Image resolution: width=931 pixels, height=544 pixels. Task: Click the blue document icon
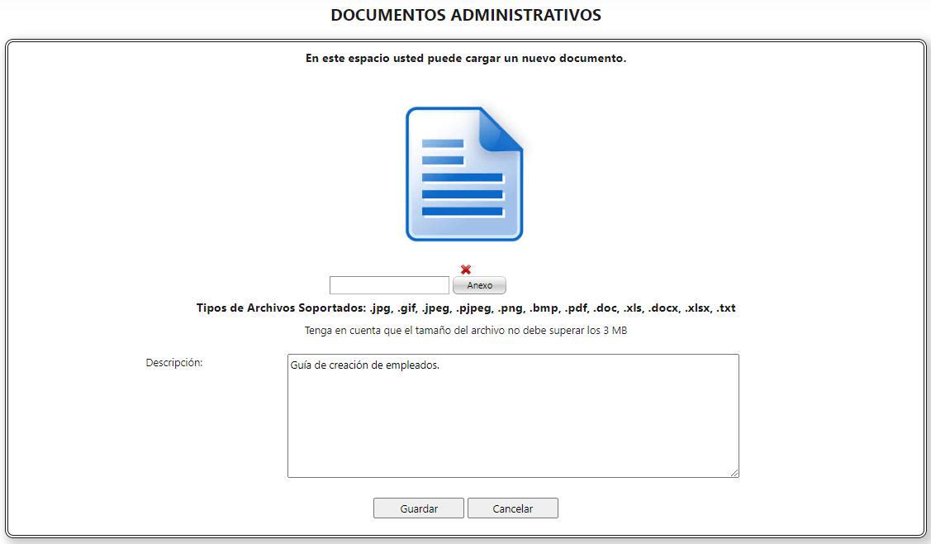click(x=464, y=174)
